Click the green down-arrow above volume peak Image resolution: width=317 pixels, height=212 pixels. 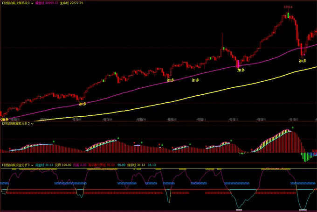pos(293,127)
